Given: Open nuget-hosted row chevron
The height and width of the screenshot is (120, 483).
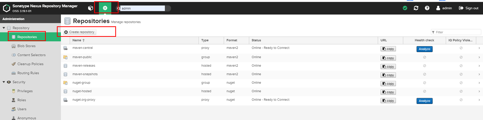Looking at the screenshot, I should pyautogui.click(x=479, y=91).
